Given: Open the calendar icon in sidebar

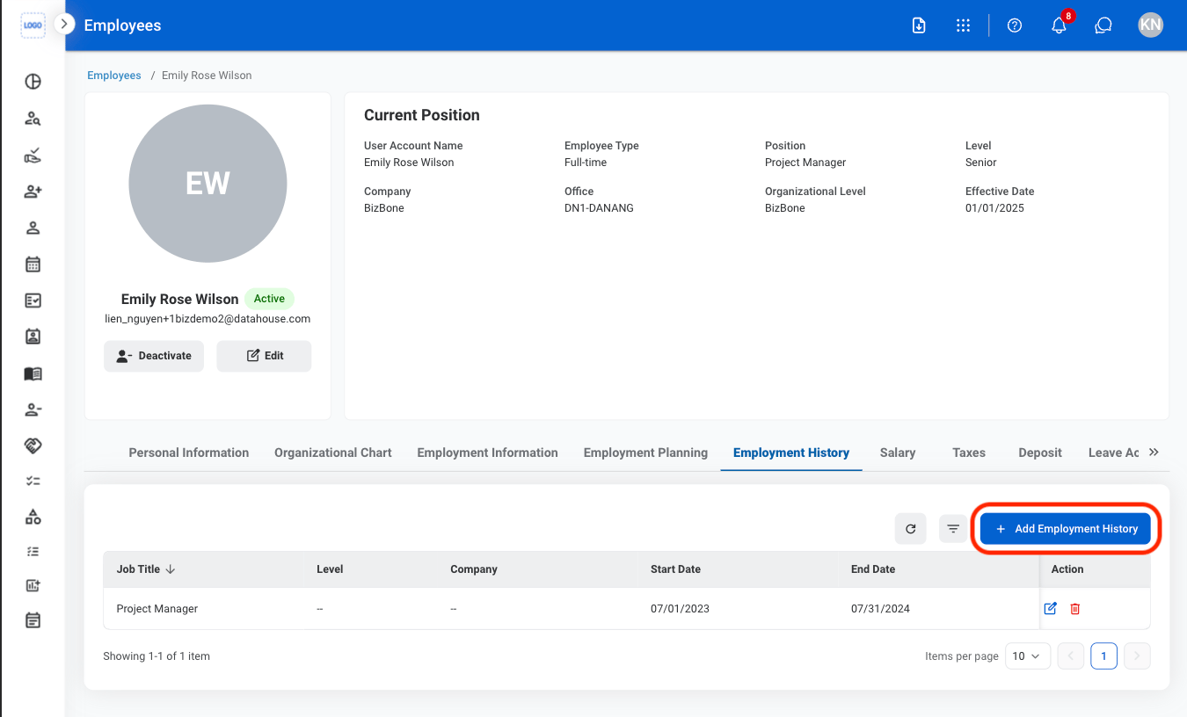Looking at the screenshot, I should click(x=33, y=264).
